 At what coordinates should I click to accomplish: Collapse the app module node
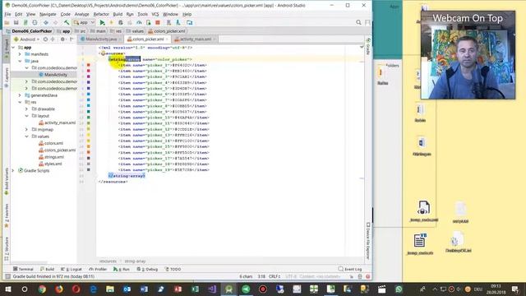click(x=13, y=48)
